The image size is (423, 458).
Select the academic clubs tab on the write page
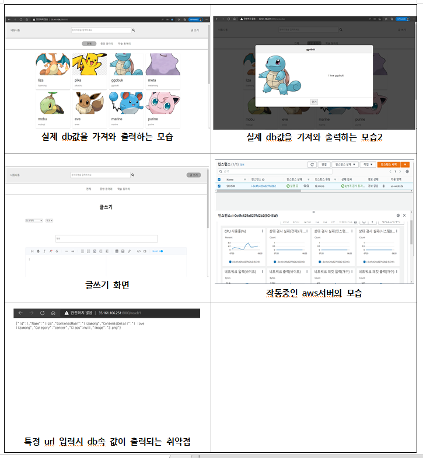(124, 189)
